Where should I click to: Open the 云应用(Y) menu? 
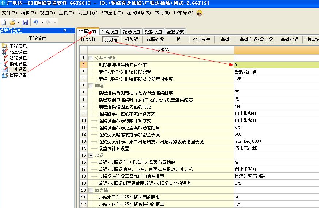point(88,13)
